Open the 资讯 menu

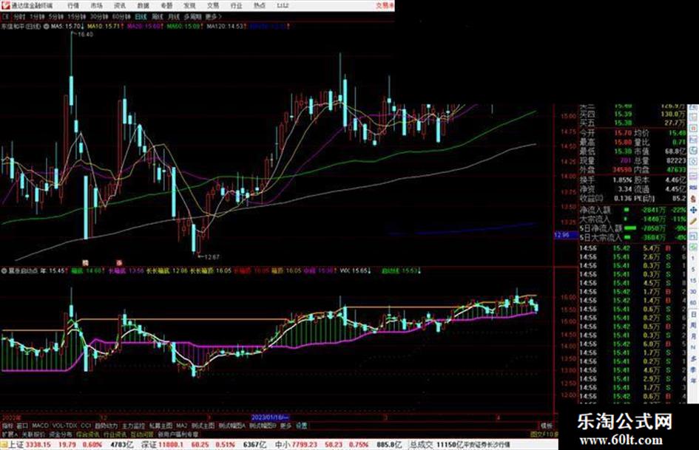coord(120,6)
